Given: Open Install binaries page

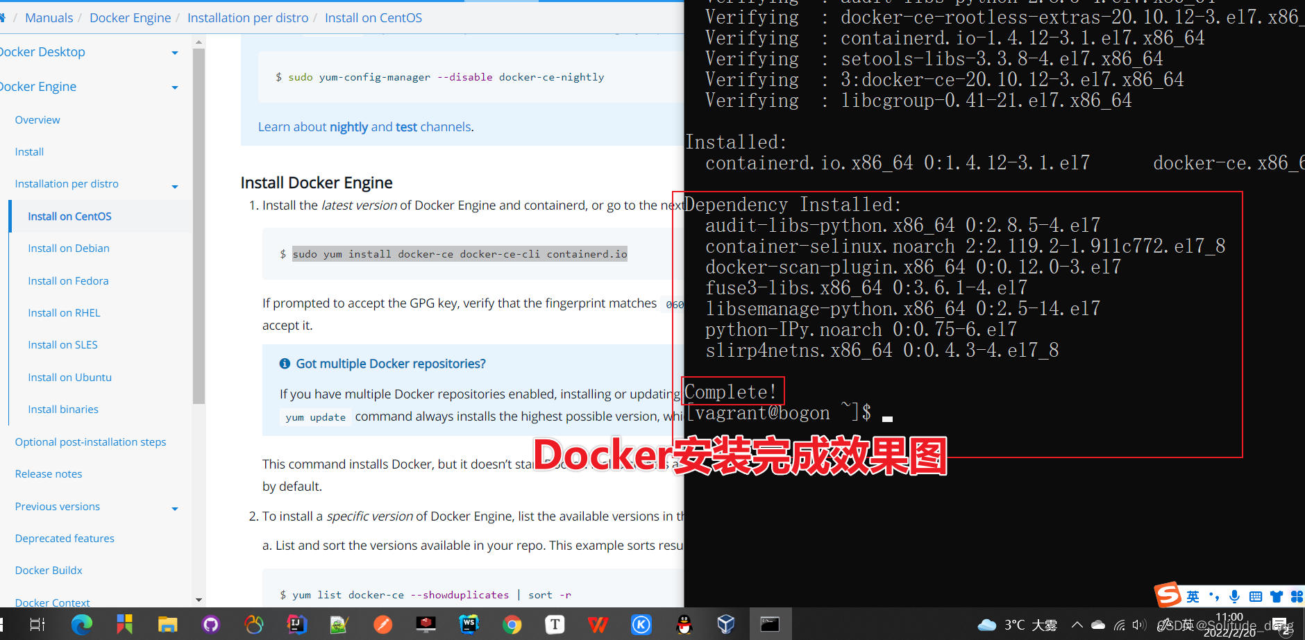Looking at the screenshot, I should [x=63, y=409].
